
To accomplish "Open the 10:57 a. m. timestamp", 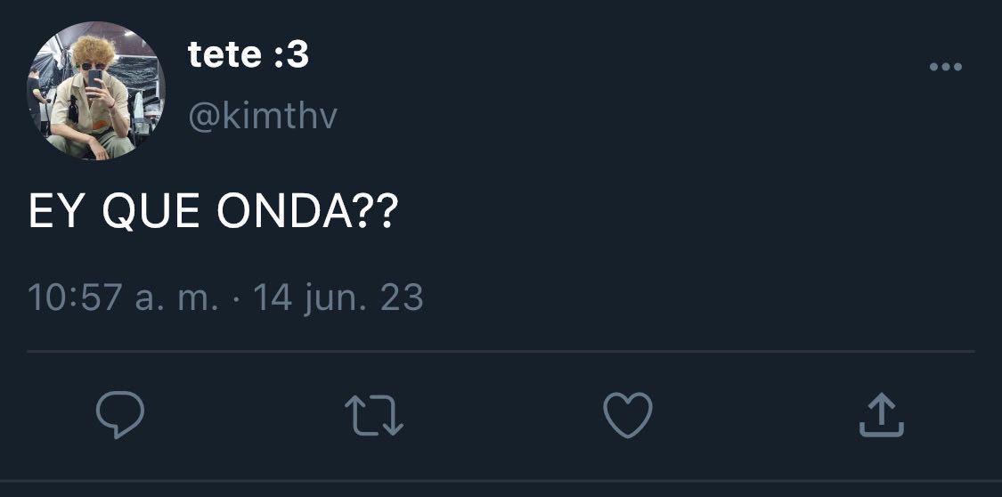I will 123,297.
